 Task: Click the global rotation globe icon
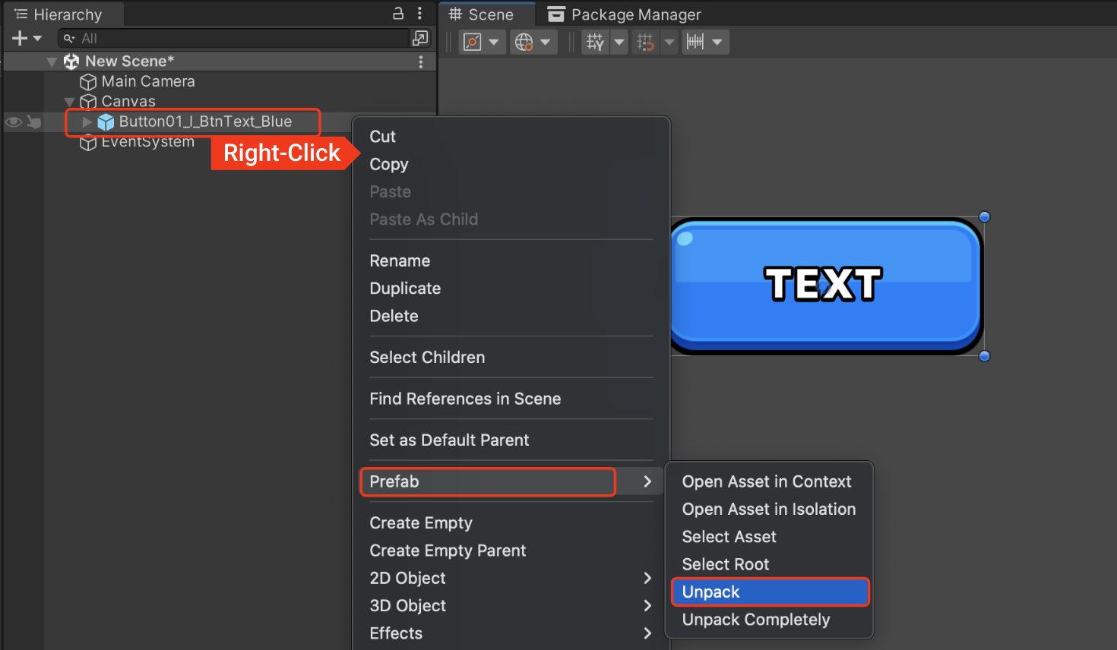point(524,42)
